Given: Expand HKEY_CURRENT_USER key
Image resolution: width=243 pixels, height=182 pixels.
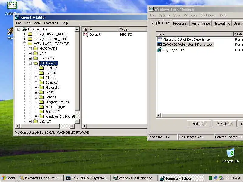Looking at the screenshot, I should (x=25, y=39).
